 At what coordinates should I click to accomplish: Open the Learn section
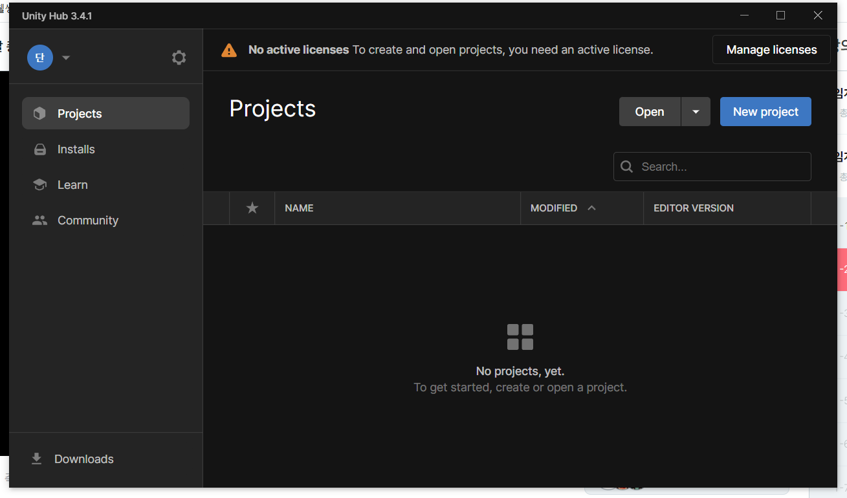[105, 185]
